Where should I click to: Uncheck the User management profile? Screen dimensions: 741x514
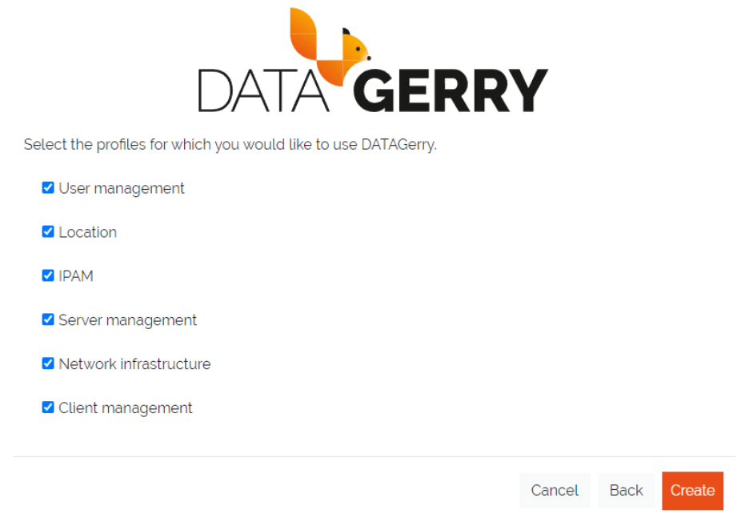[x=48, y=187]
